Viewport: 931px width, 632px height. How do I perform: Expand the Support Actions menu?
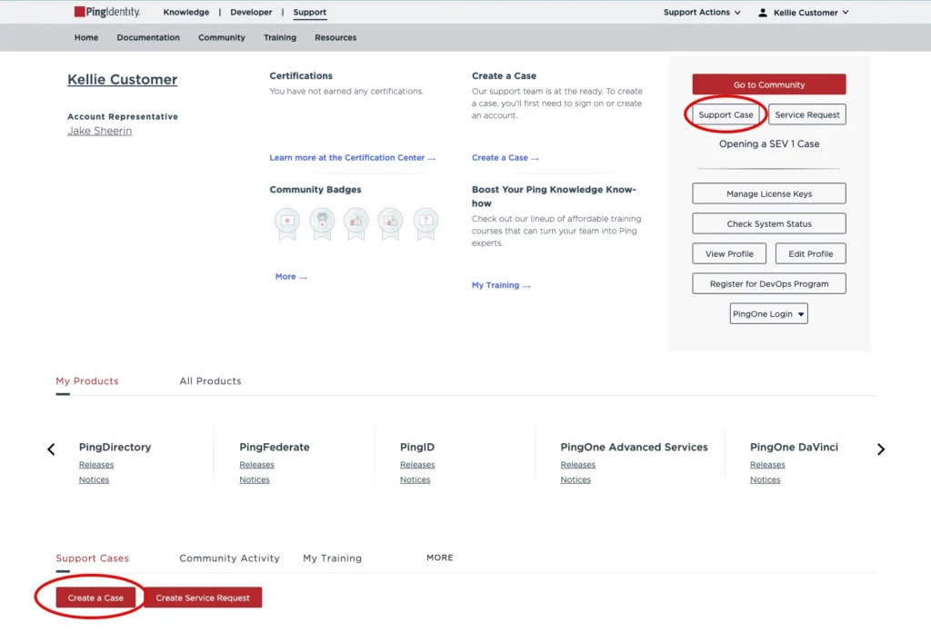pos(702,12)
